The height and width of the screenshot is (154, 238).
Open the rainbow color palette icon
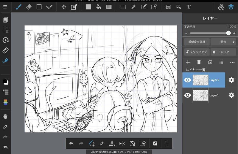(5, 102)
